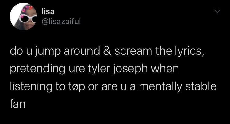Open the tweet options chevron menu
230x124 pixels.
click(x=217, y=12)
